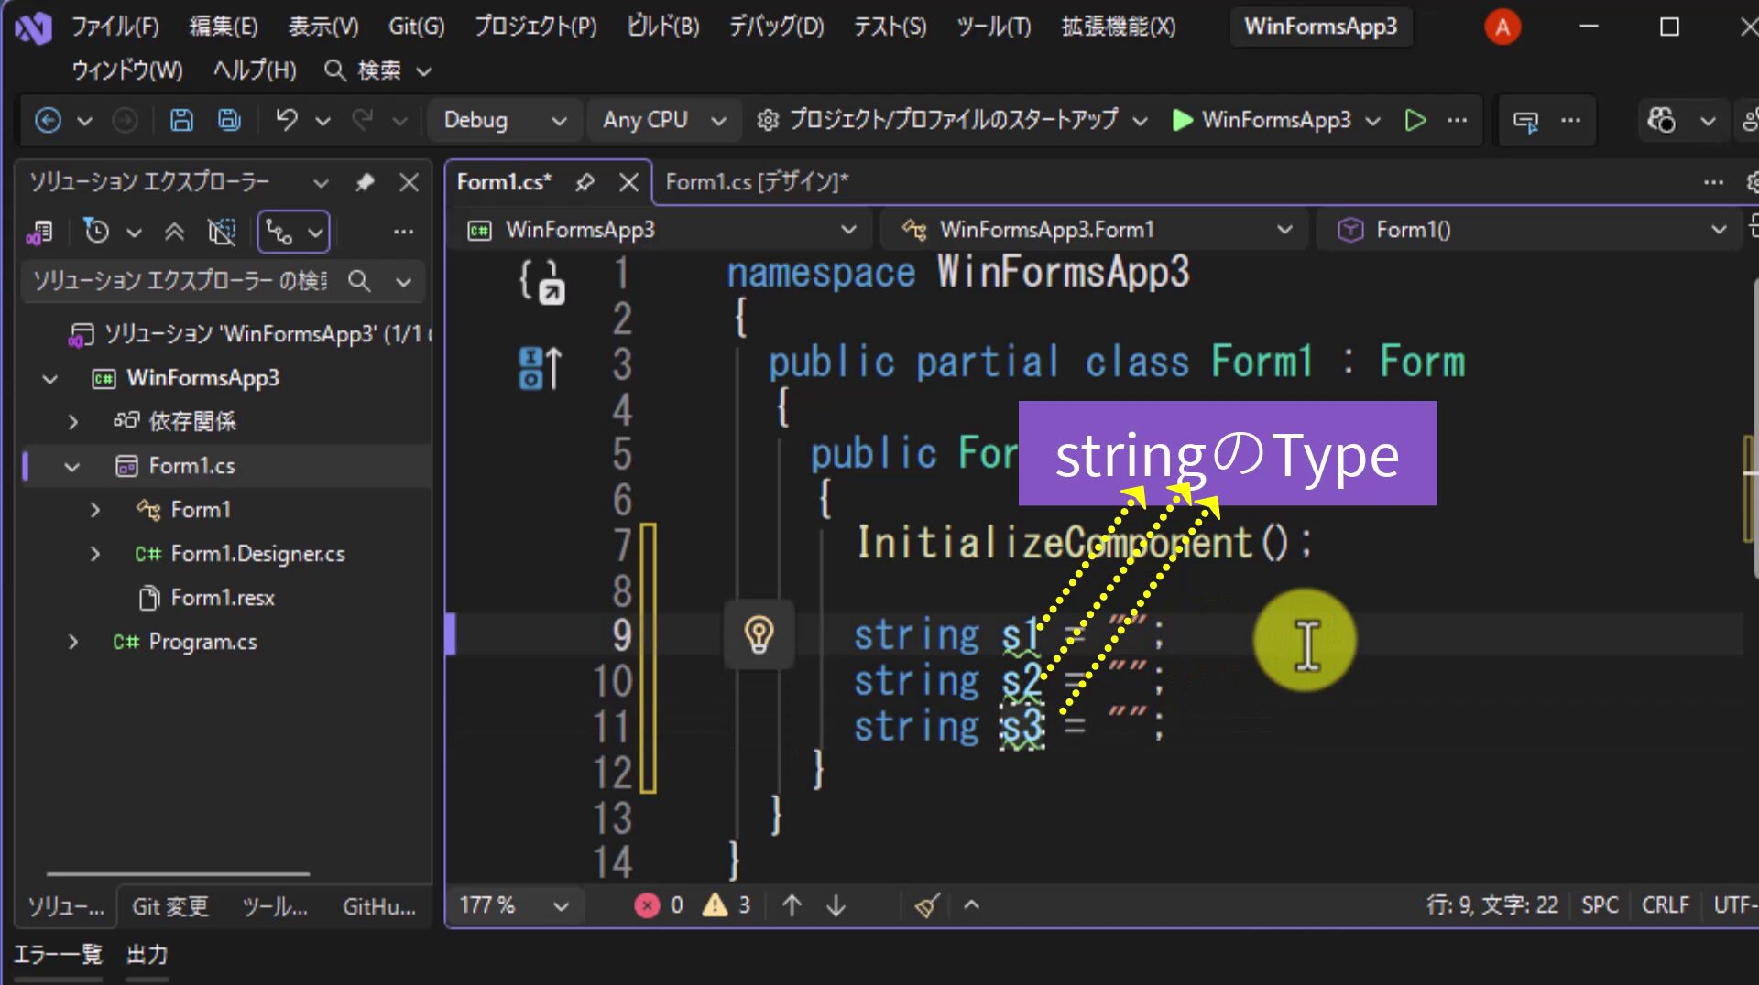The height and width of the screenshot is (985, 1759).
Task: Collapse all nodes in Solution Explorer
Action: click(174, 232)
